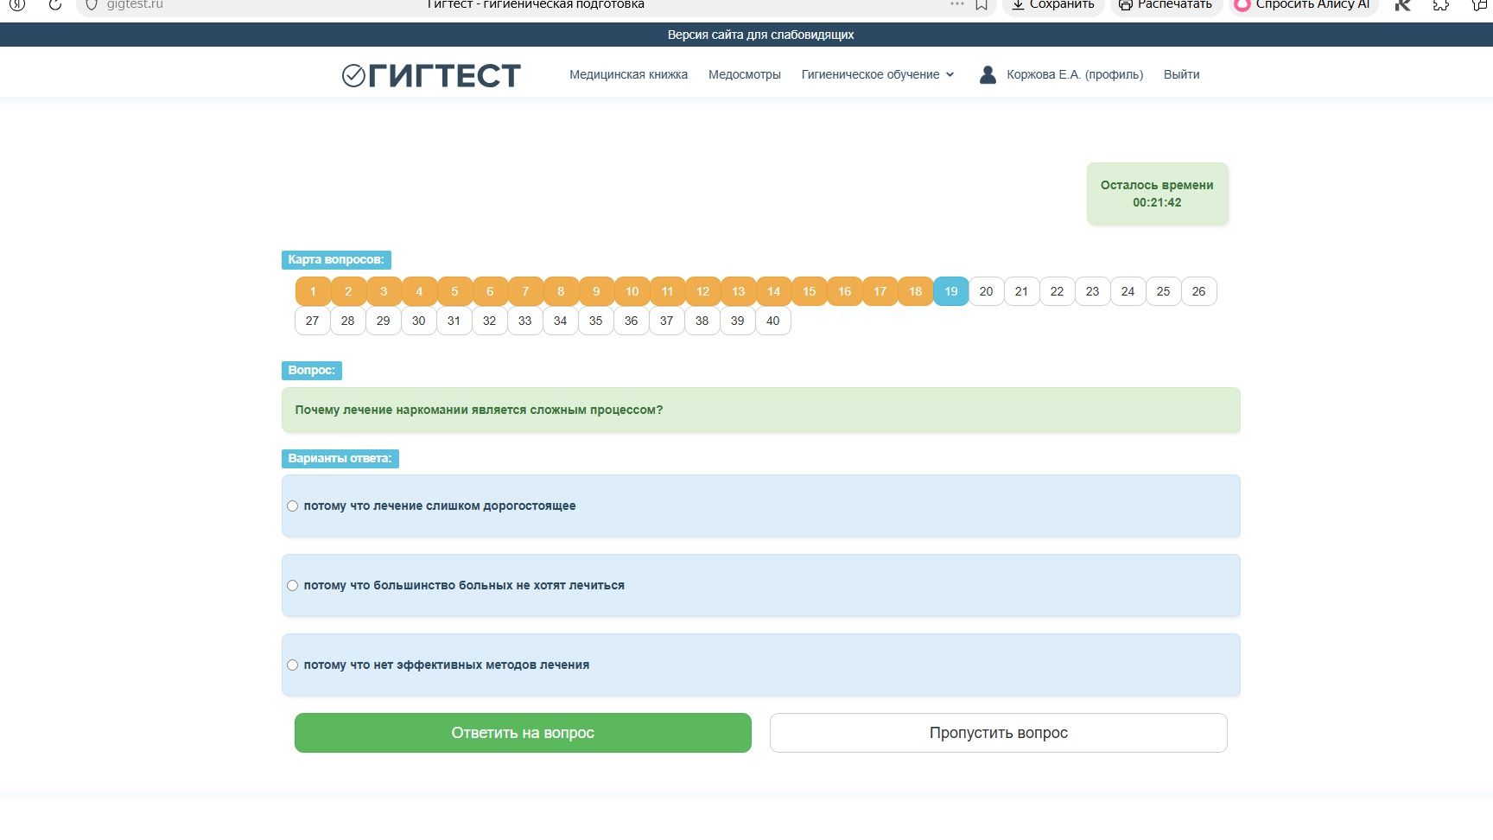
Task: Click the user profile silhouette icon
Action: (988, 75)
